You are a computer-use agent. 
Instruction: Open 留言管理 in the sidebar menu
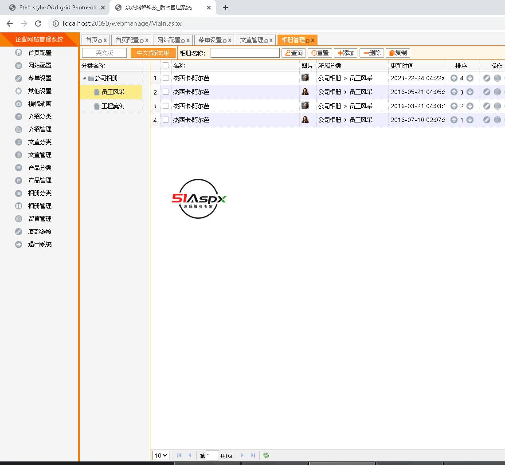[39, 219]
